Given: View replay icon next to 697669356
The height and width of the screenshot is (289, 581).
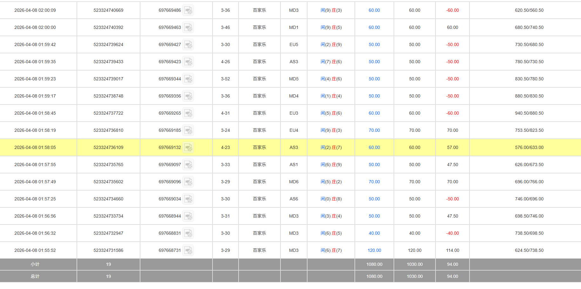Looking at the screenshot, I should (x=188, y=96).
